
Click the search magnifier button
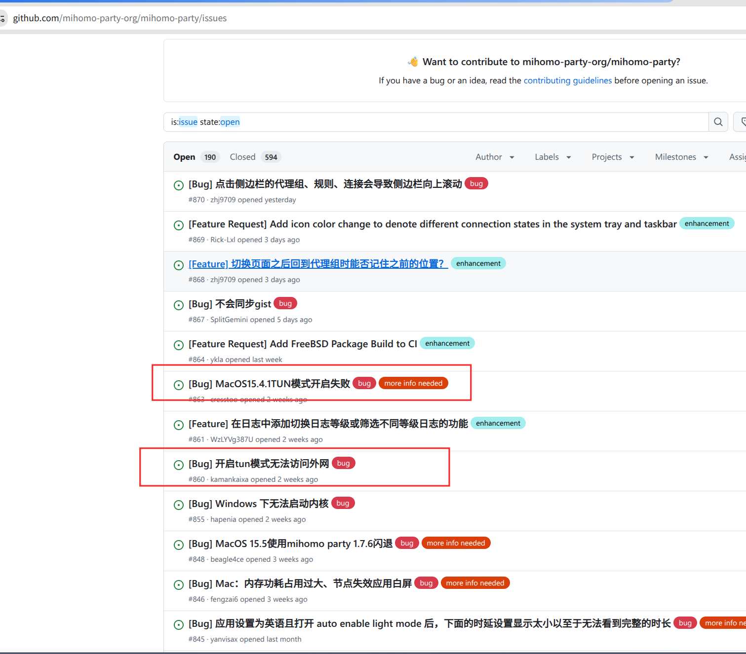coord(718,122)
